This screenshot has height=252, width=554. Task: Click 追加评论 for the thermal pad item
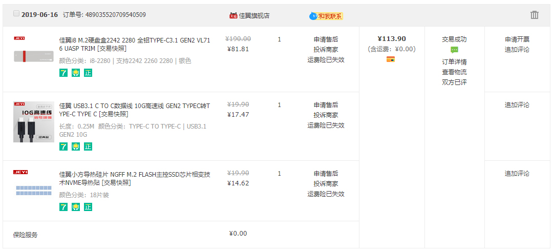pyautogui.click(x=517, y=174)
